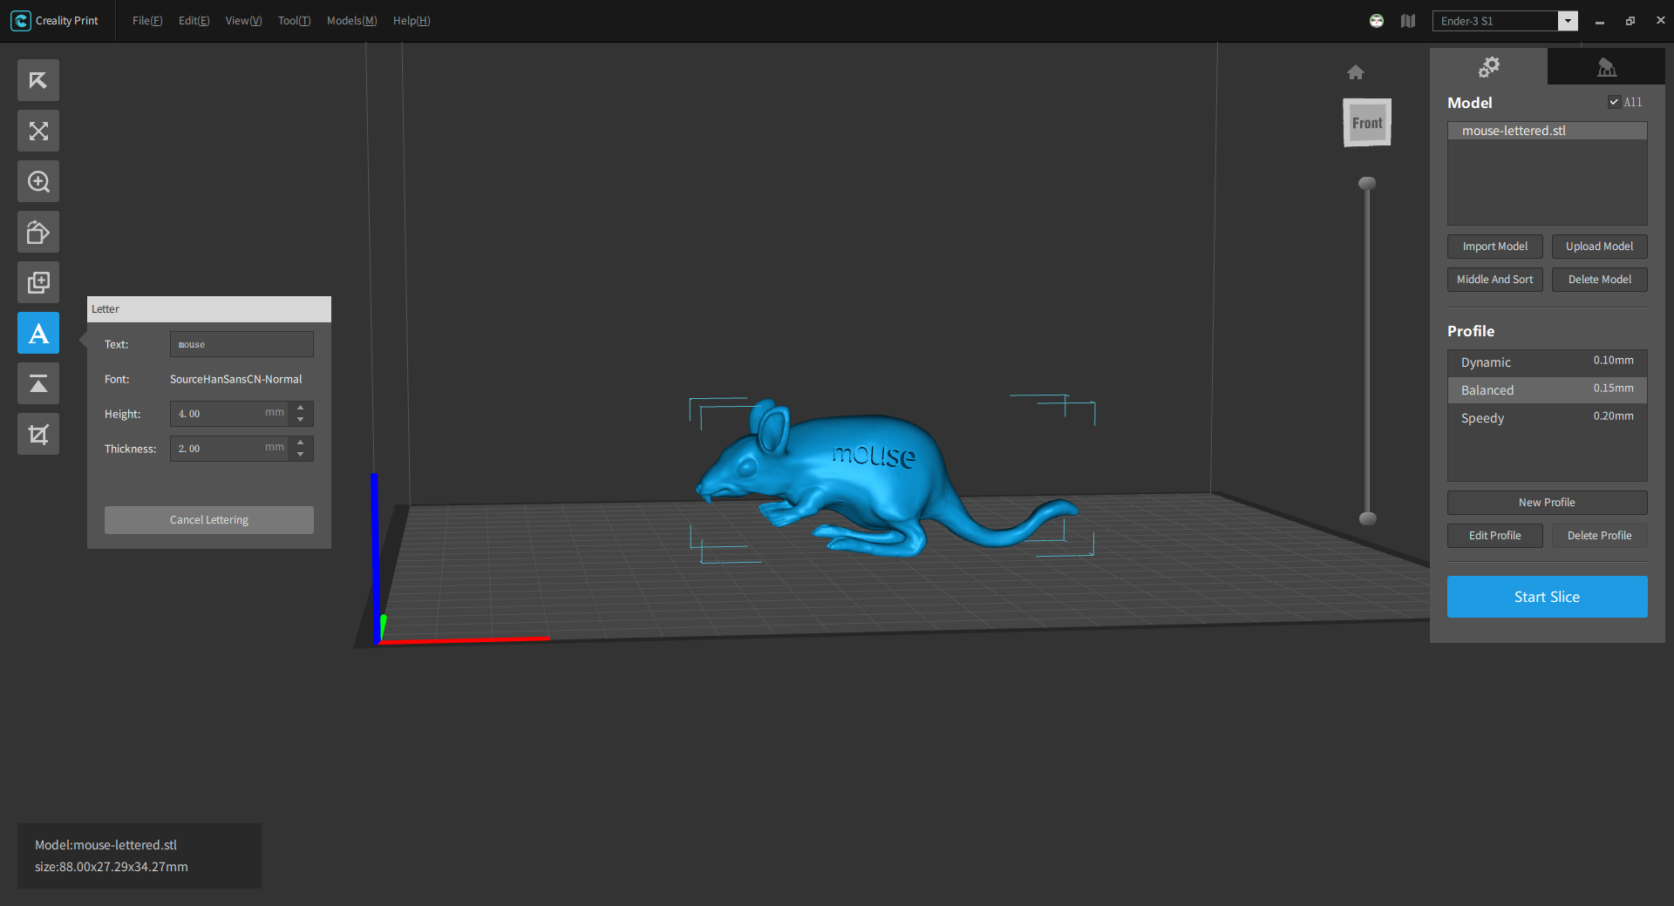Viewport: 1674px width, 906px height.
Task: Activate the Scale tool with crossed arrows
Action: pyautogui.click(x=38, y=132)
